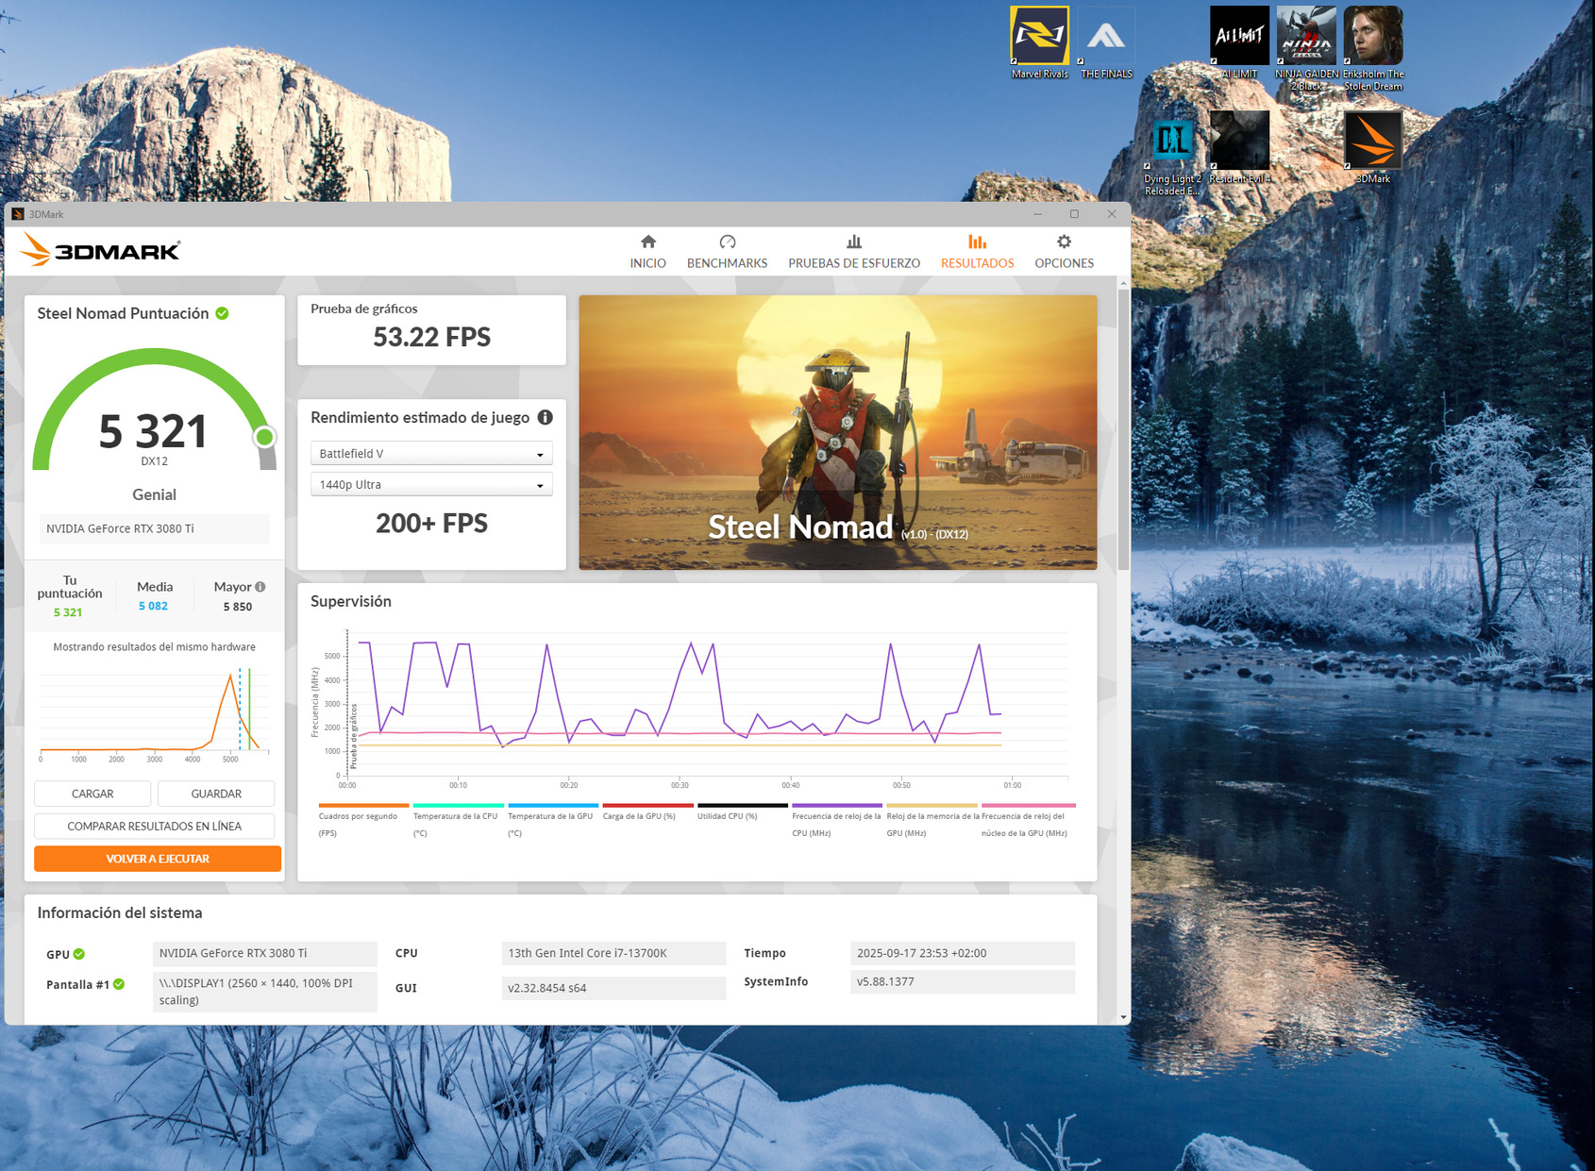Toggle Temperatura de la CPU legend series
This screenshot has height=1171, width=1595.
tap(458, 820)
